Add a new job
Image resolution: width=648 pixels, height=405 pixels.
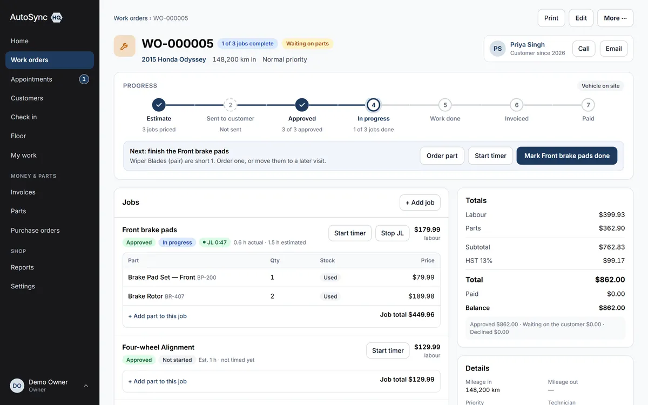click(420, 202)
